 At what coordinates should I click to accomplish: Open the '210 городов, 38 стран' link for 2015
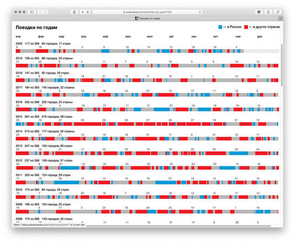tap(57, 116)
